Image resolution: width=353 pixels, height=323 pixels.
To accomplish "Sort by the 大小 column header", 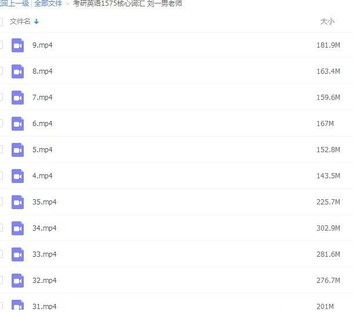I will (x=327, y=21).
